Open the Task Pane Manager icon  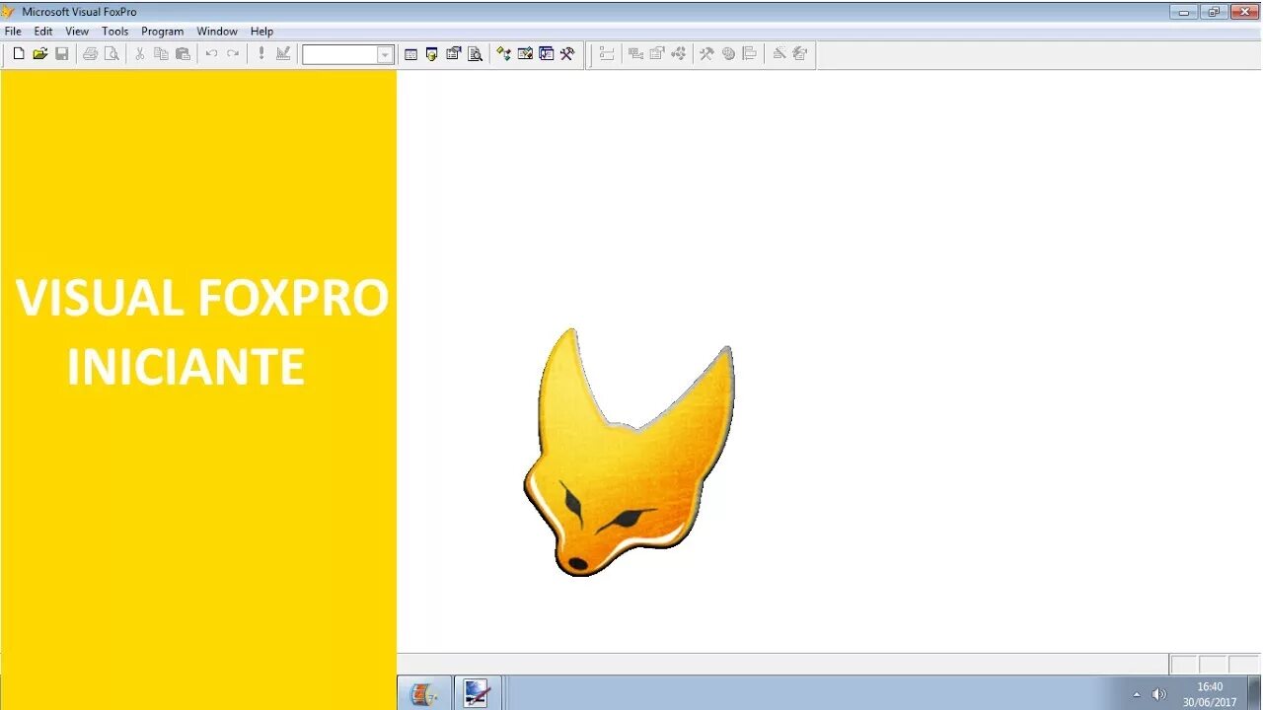[x=547, y=54]
